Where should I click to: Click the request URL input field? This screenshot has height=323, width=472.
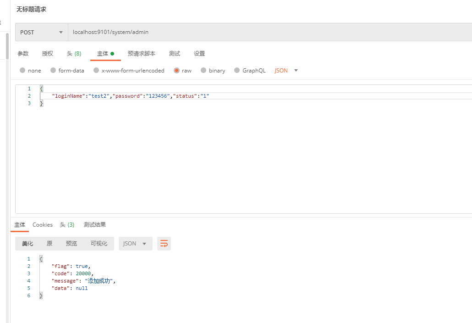[266, 33]
